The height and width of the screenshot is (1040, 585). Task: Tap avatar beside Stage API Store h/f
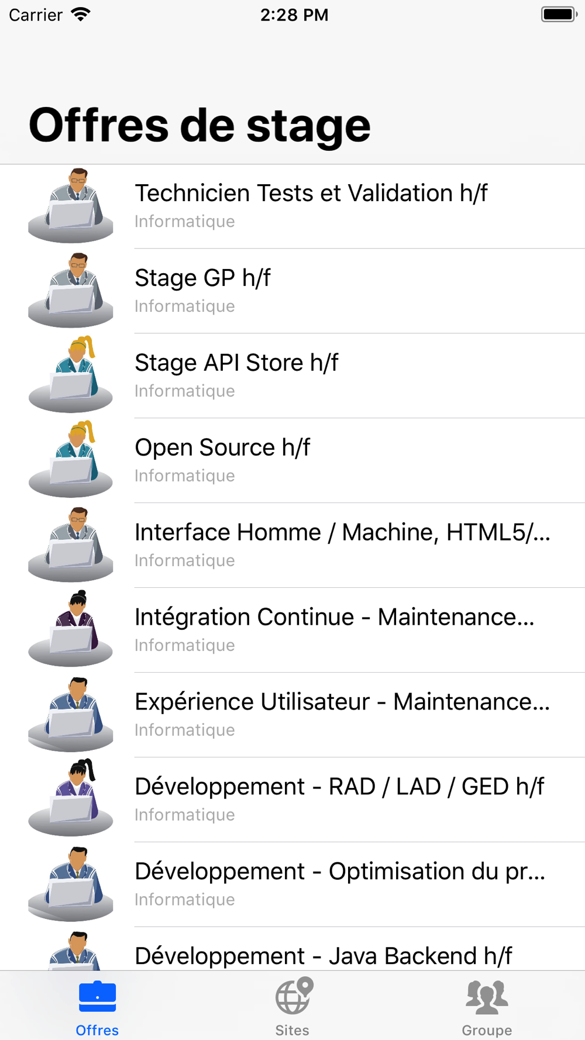[71, 375]
